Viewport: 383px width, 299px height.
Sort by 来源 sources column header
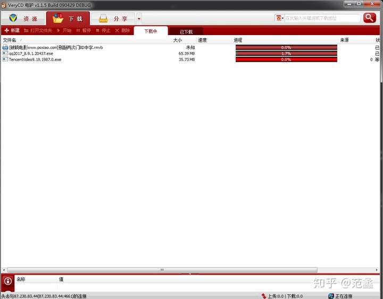pyautogui.click(x=344, y=40)
